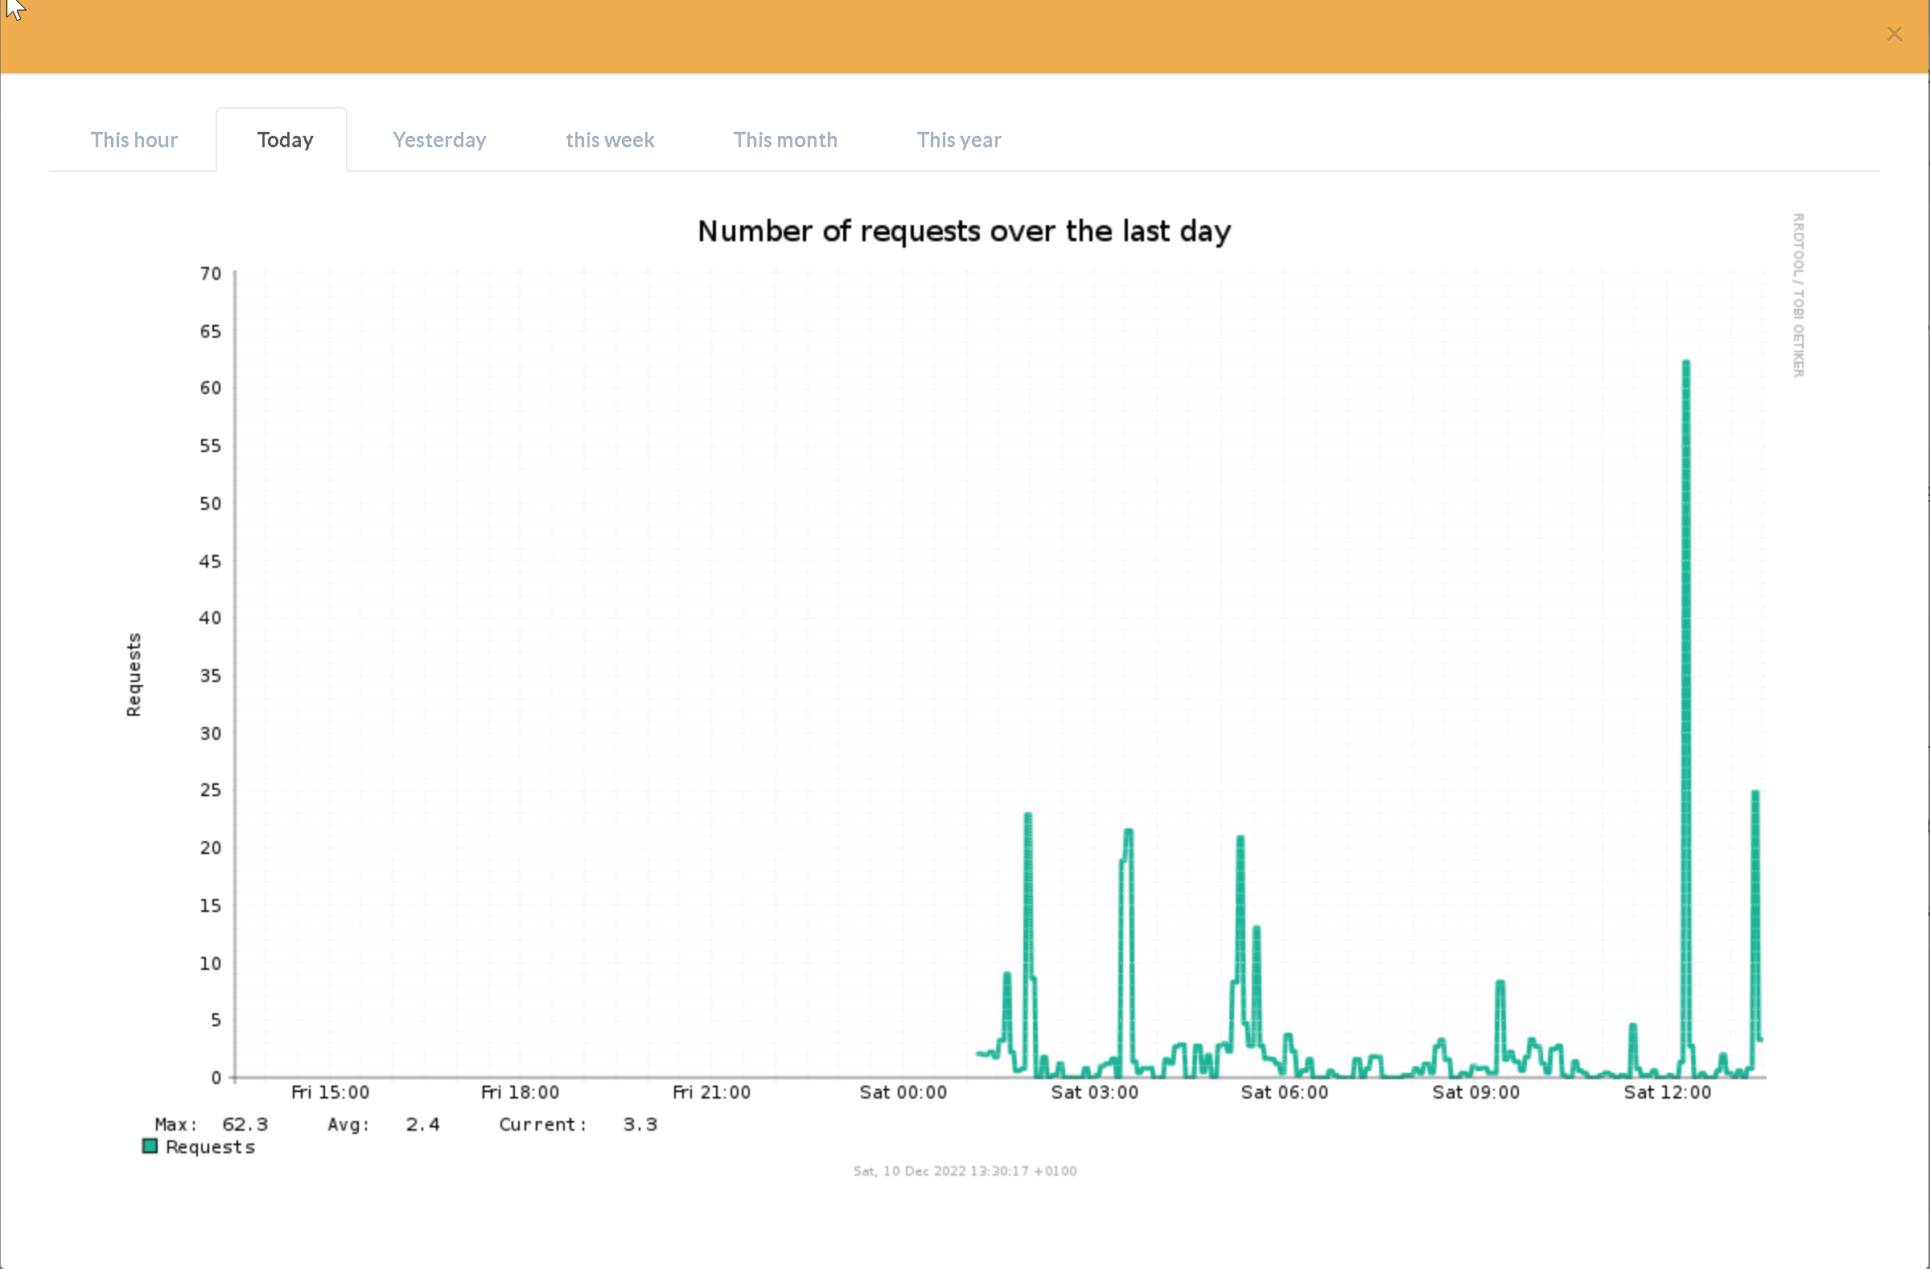
Task: Click the RRDTOOL / TOBI OETIKER watermark
Action: pyautogui.click(x=1798, y=295)
